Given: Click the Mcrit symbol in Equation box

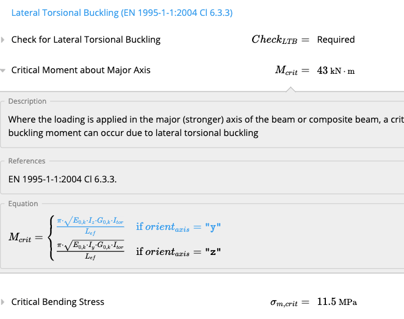Looking at the screenshot, I should coord(20,237).
